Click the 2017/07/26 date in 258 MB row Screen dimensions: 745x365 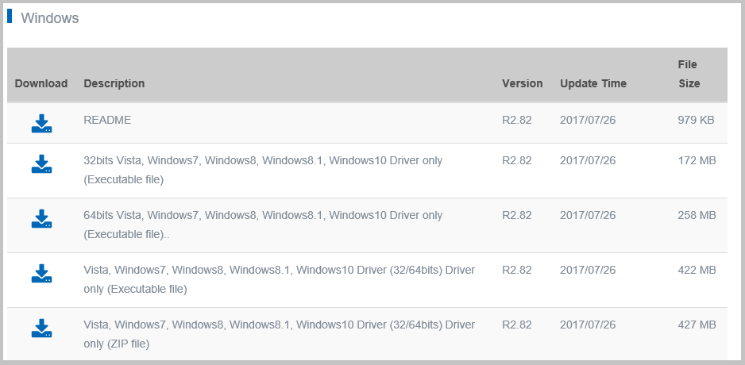click(x=588, y=215)
